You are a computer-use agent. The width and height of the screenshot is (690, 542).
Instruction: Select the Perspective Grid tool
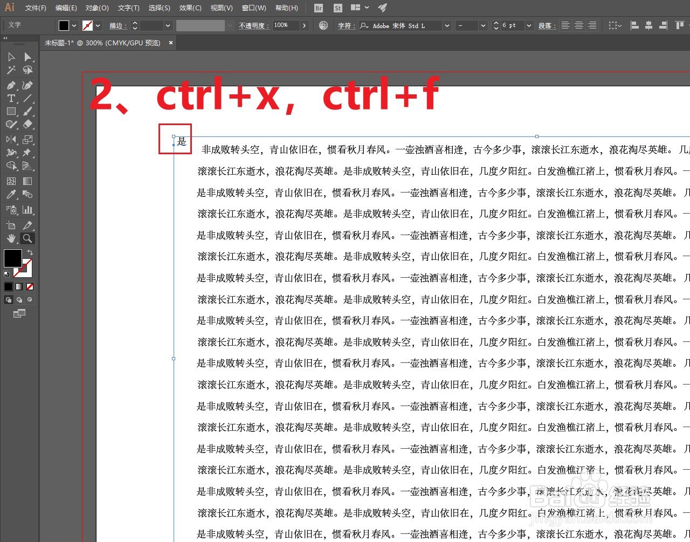(x=27, y=166)
